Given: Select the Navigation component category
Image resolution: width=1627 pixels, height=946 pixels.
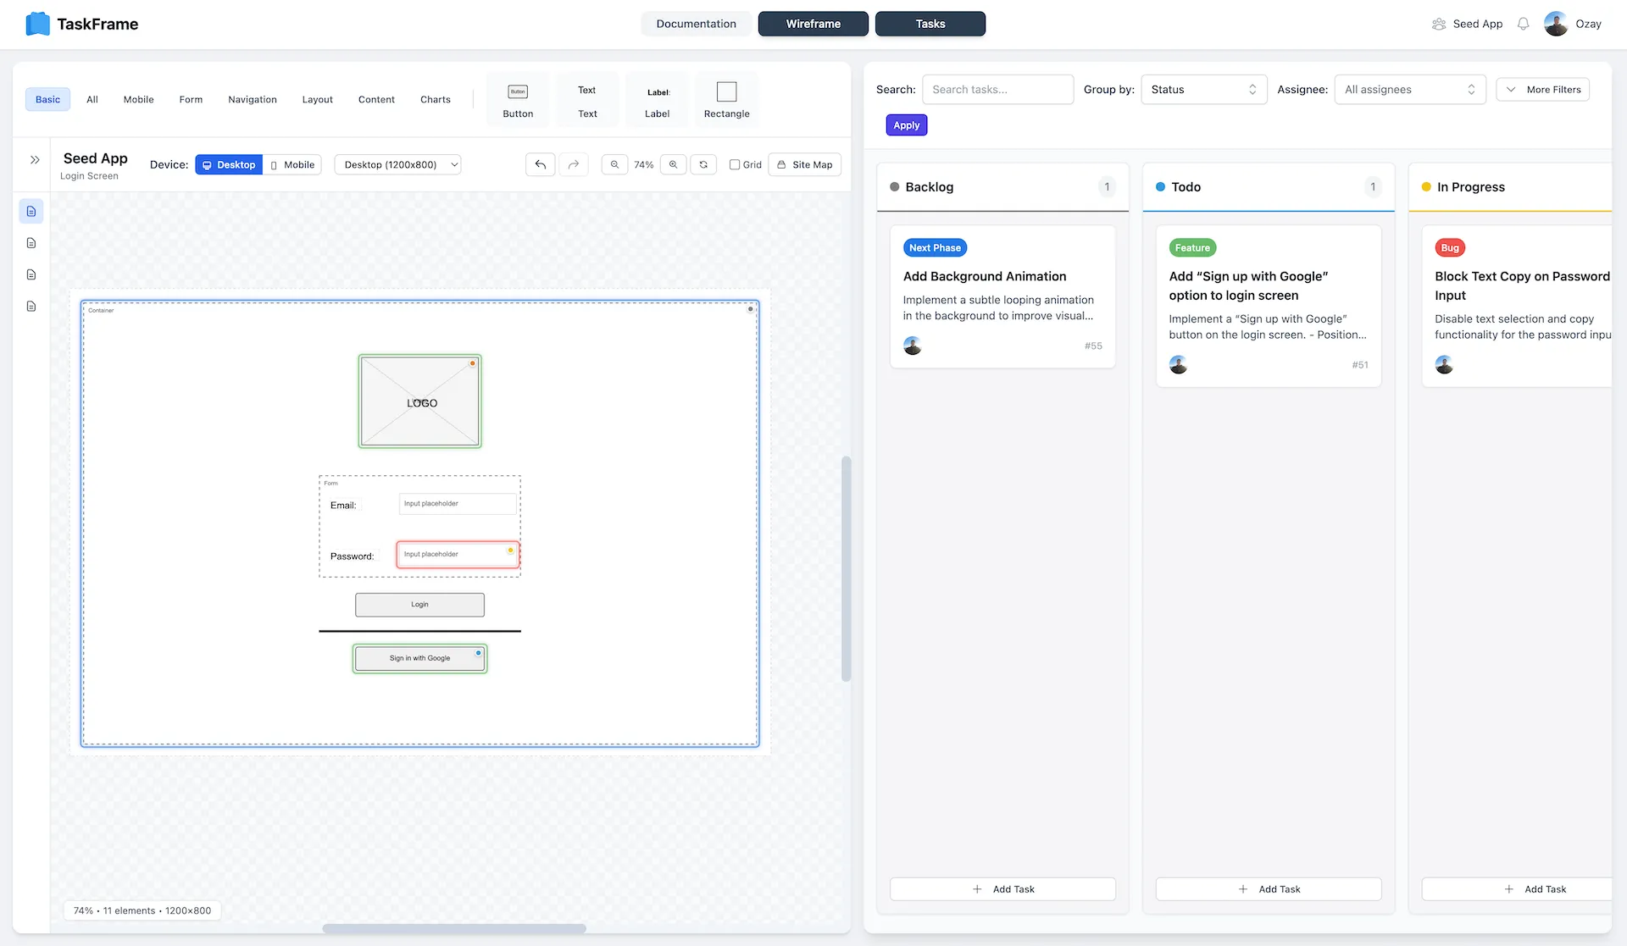Looking at the screenshot, I should [x=253, y=99].
